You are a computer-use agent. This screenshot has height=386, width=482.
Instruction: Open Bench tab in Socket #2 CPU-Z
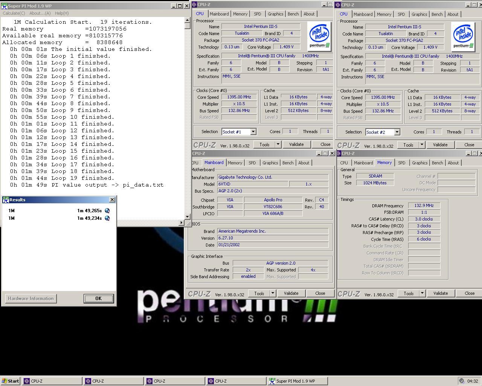pyautogui.click(x=437, y=14)
